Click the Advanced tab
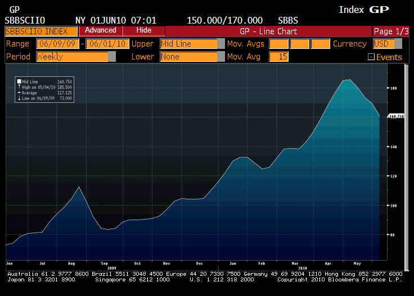 click(100, 30)
